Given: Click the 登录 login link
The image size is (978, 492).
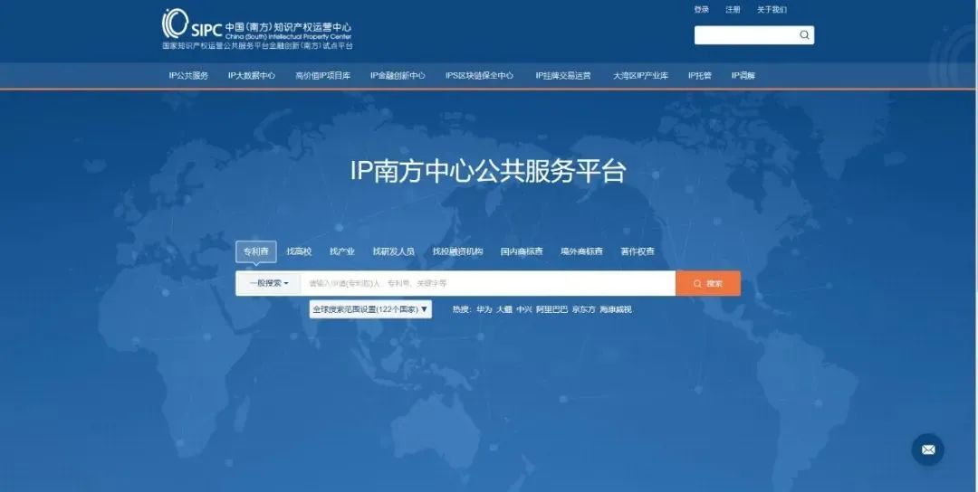Looking at the screenshot, I should point(702,10).
